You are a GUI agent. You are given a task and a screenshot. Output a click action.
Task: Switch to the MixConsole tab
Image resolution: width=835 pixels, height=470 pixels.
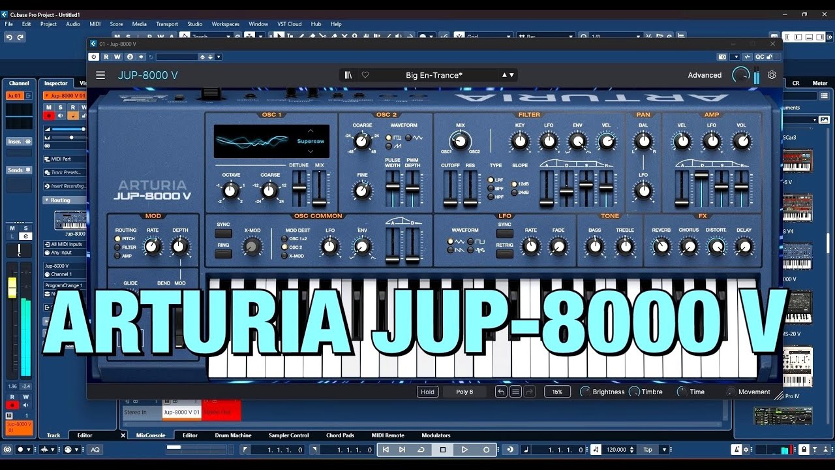(x=151, y=435)
